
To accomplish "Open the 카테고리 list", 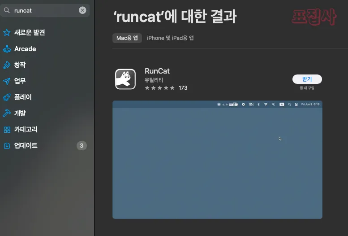I will coord(26,129).
